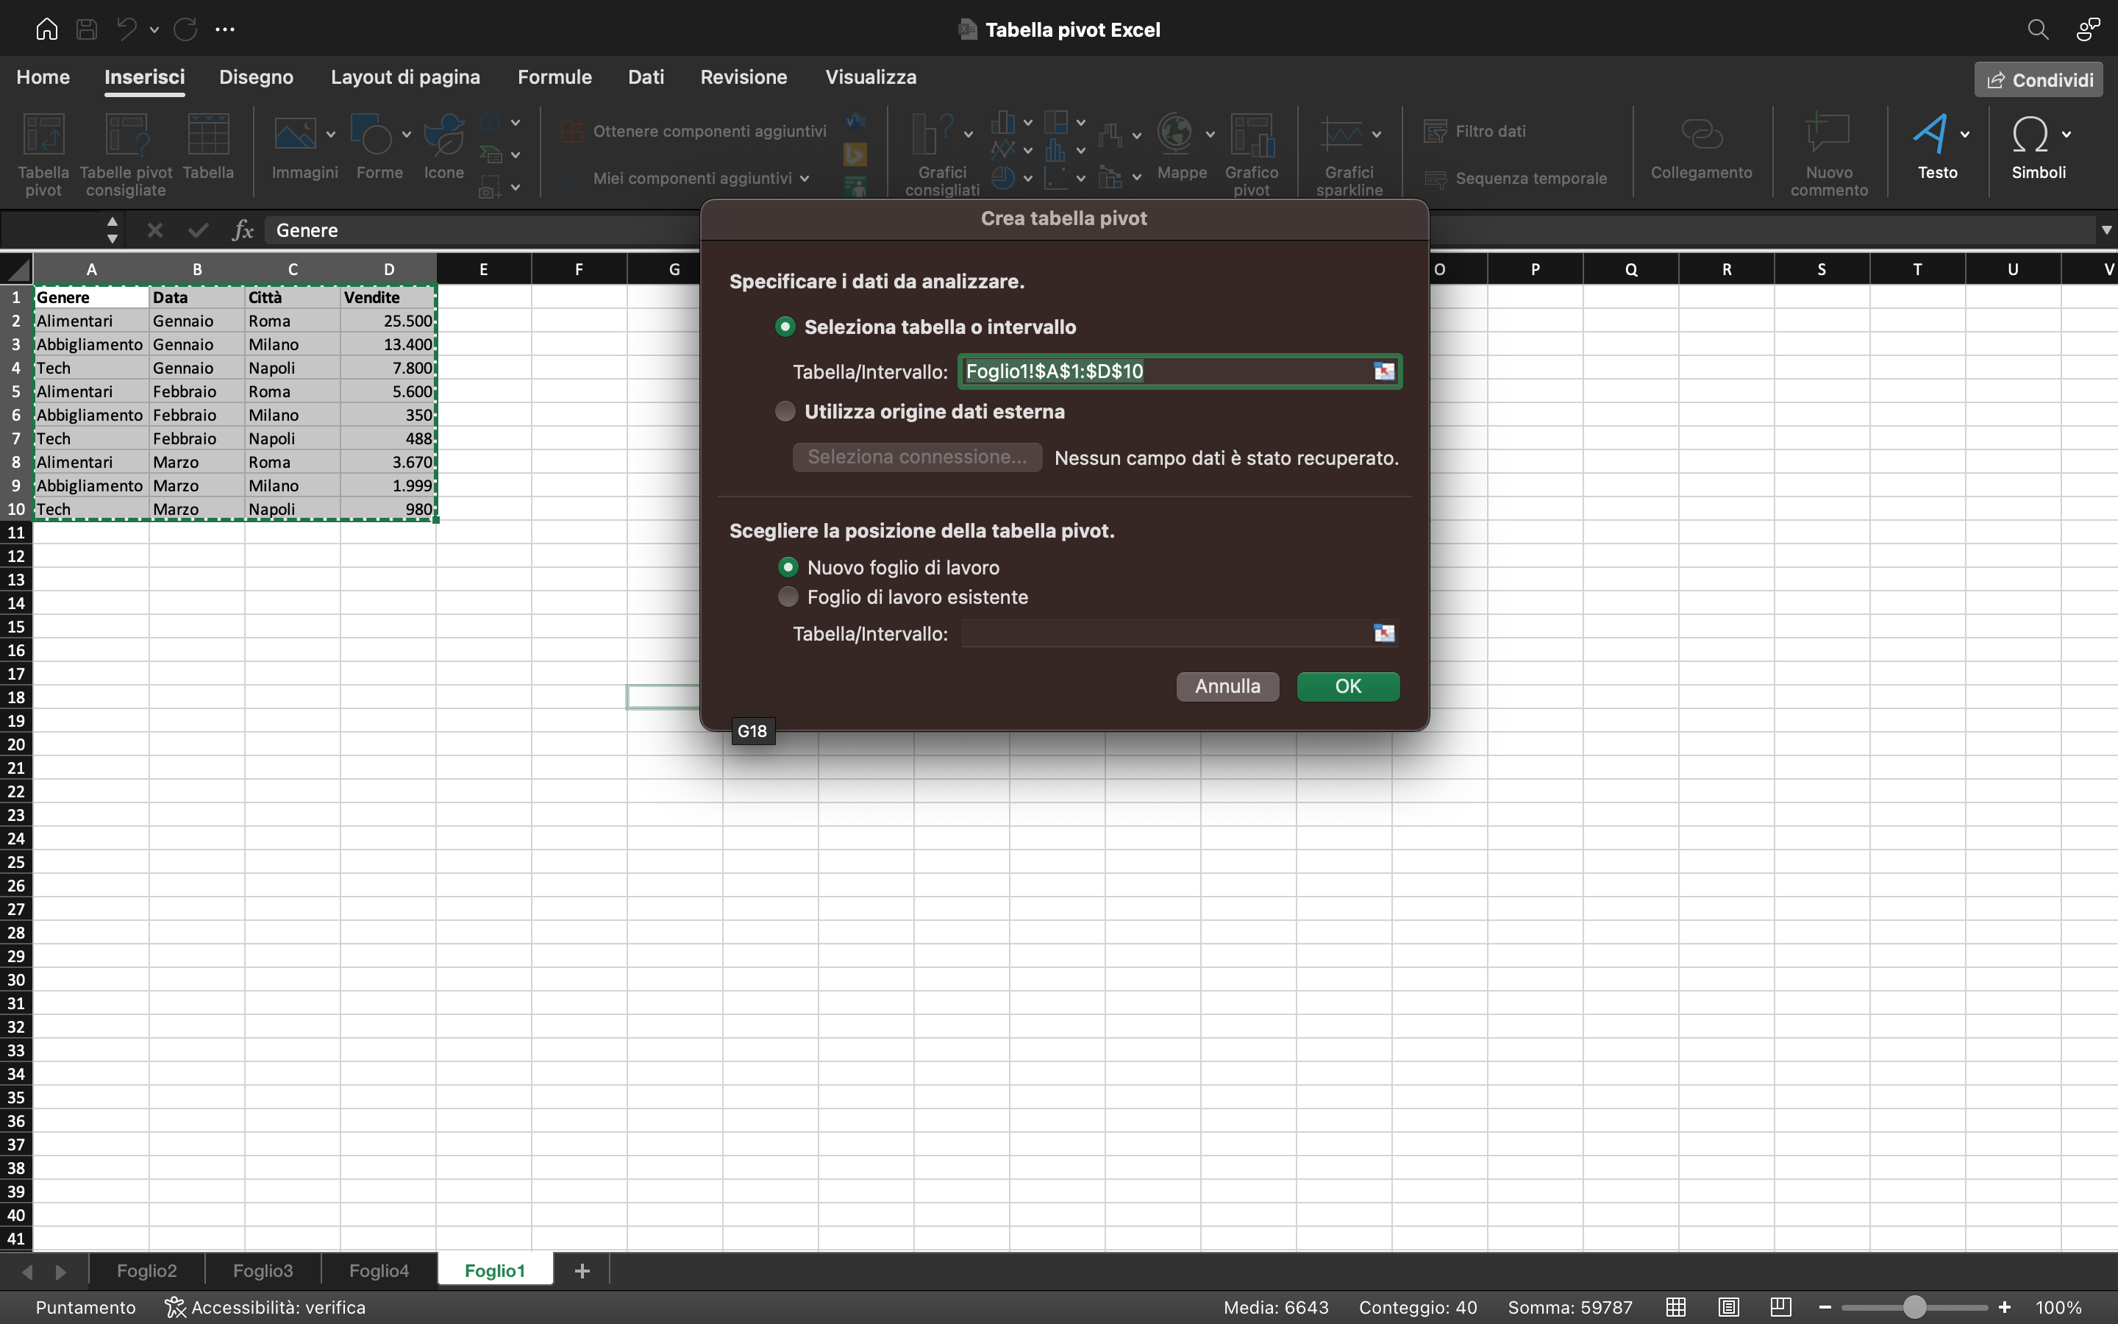Switch to the Formule ribbon tab

[554, 77]
